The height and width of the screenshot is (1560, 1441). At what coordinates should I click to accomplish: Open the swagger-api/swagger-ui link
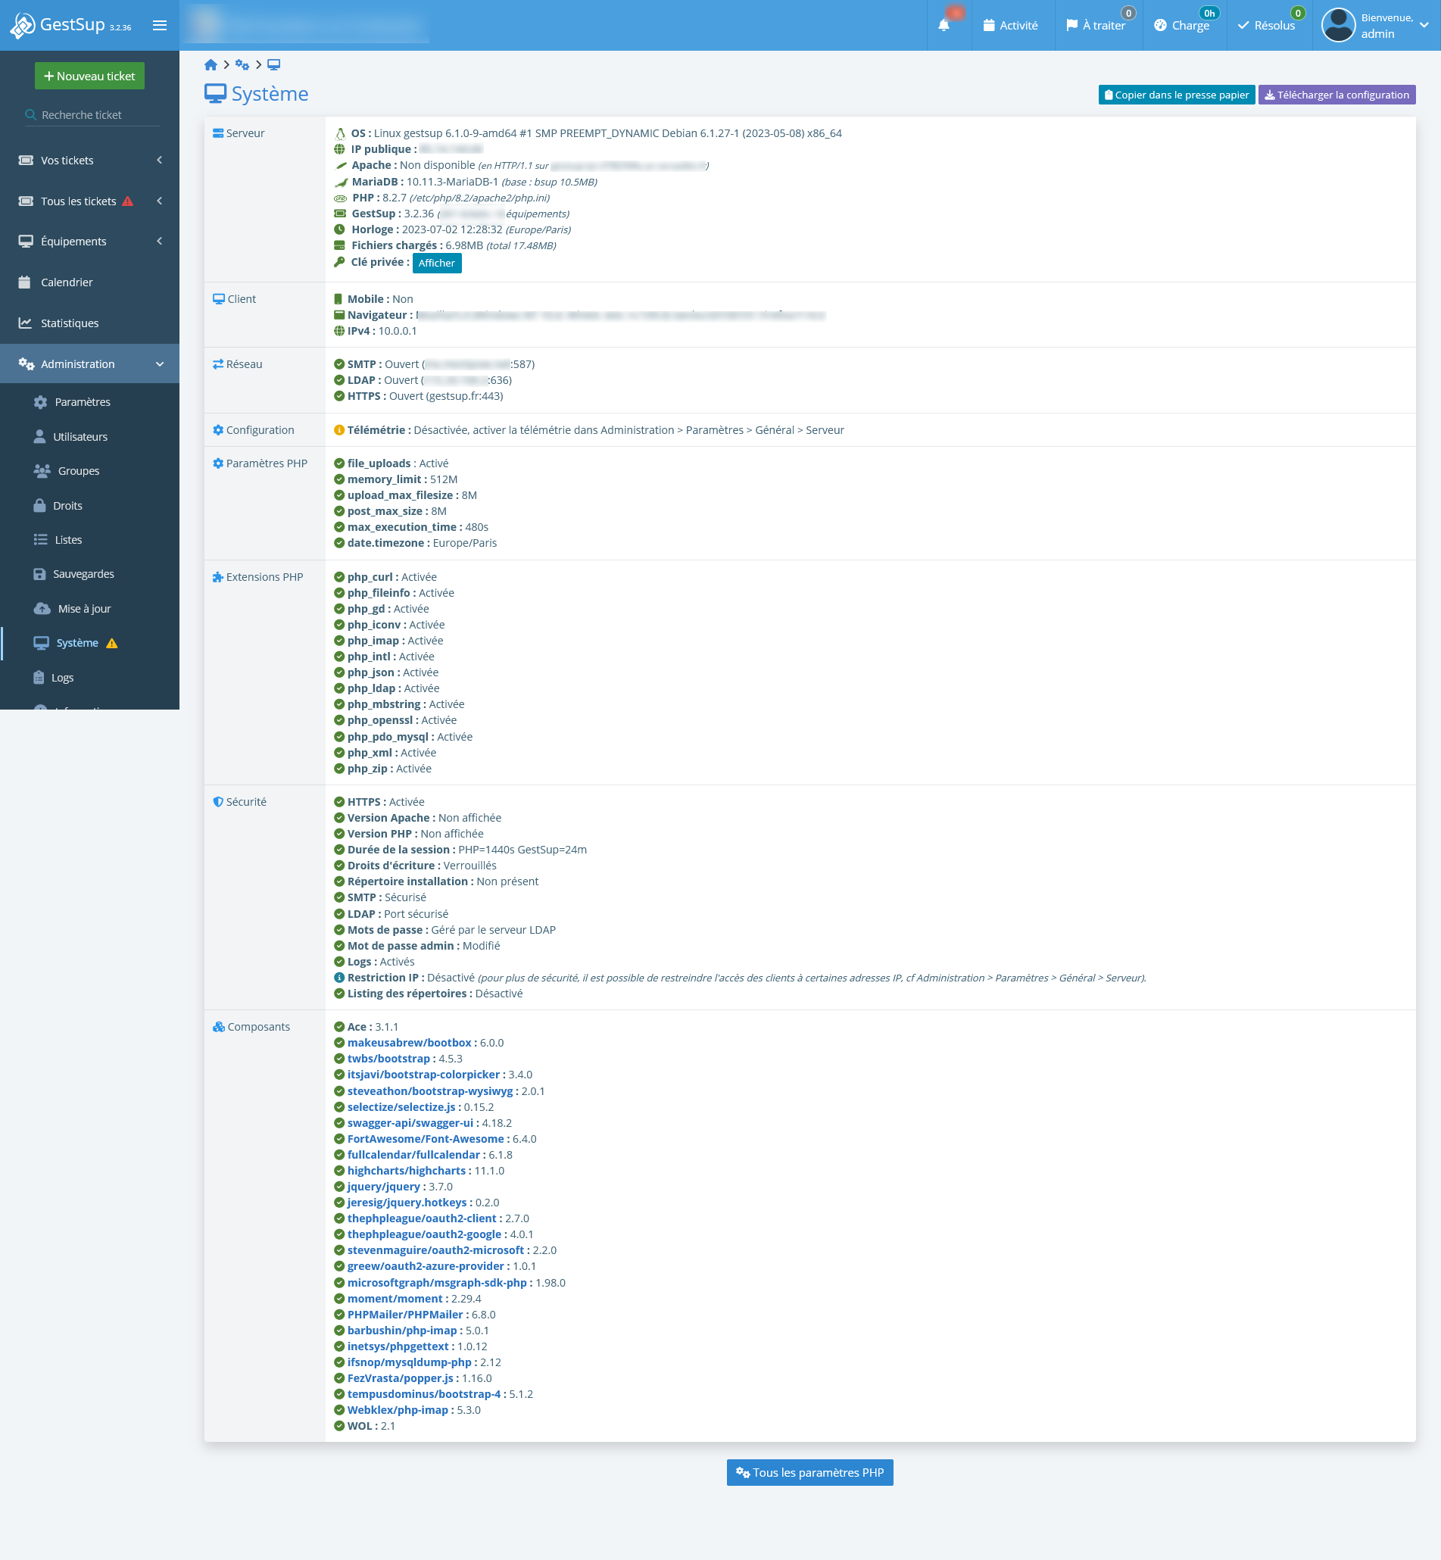pyautogui.click(x=410, y=1122)
